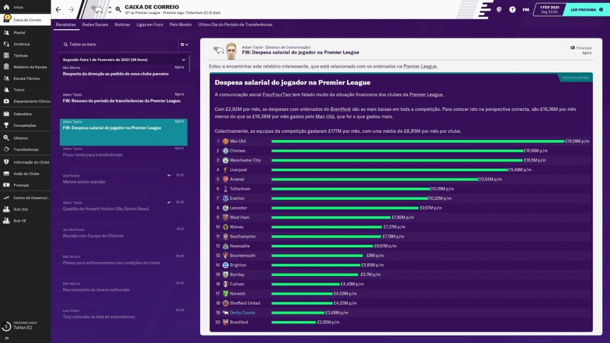Follow the Brentford link in article
The height and width of the screenshot is (343, 610).
pyautogui.click(x=340, y=109)
